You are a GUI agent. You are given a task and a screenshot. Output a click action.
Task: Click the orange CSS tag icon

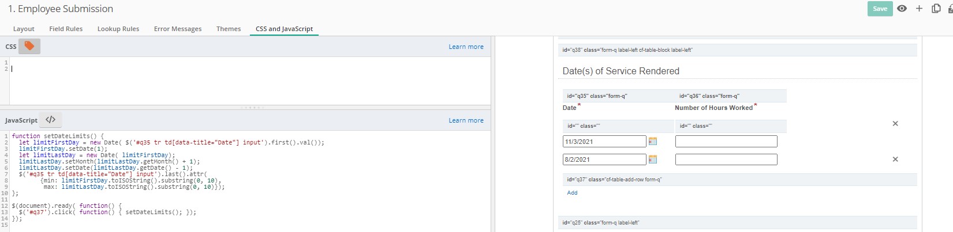29,46
